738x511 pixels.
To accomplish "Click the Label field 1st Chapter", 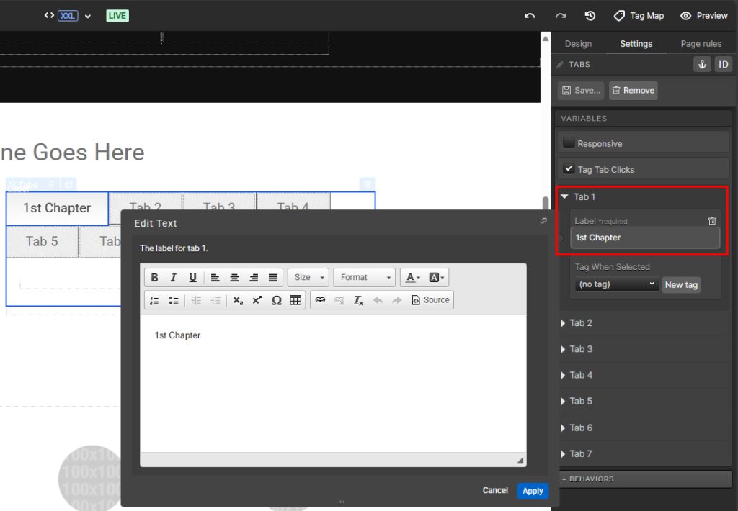I will [x=645, y=238].
